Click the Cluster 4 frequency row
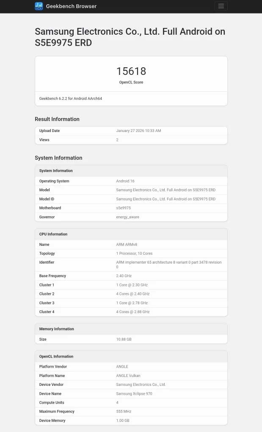This screenshot has height=432, width=262. (130, 312)
